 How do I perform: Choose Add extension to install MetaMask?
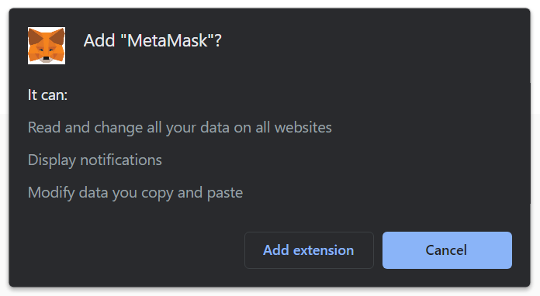(x=309, y=250)
